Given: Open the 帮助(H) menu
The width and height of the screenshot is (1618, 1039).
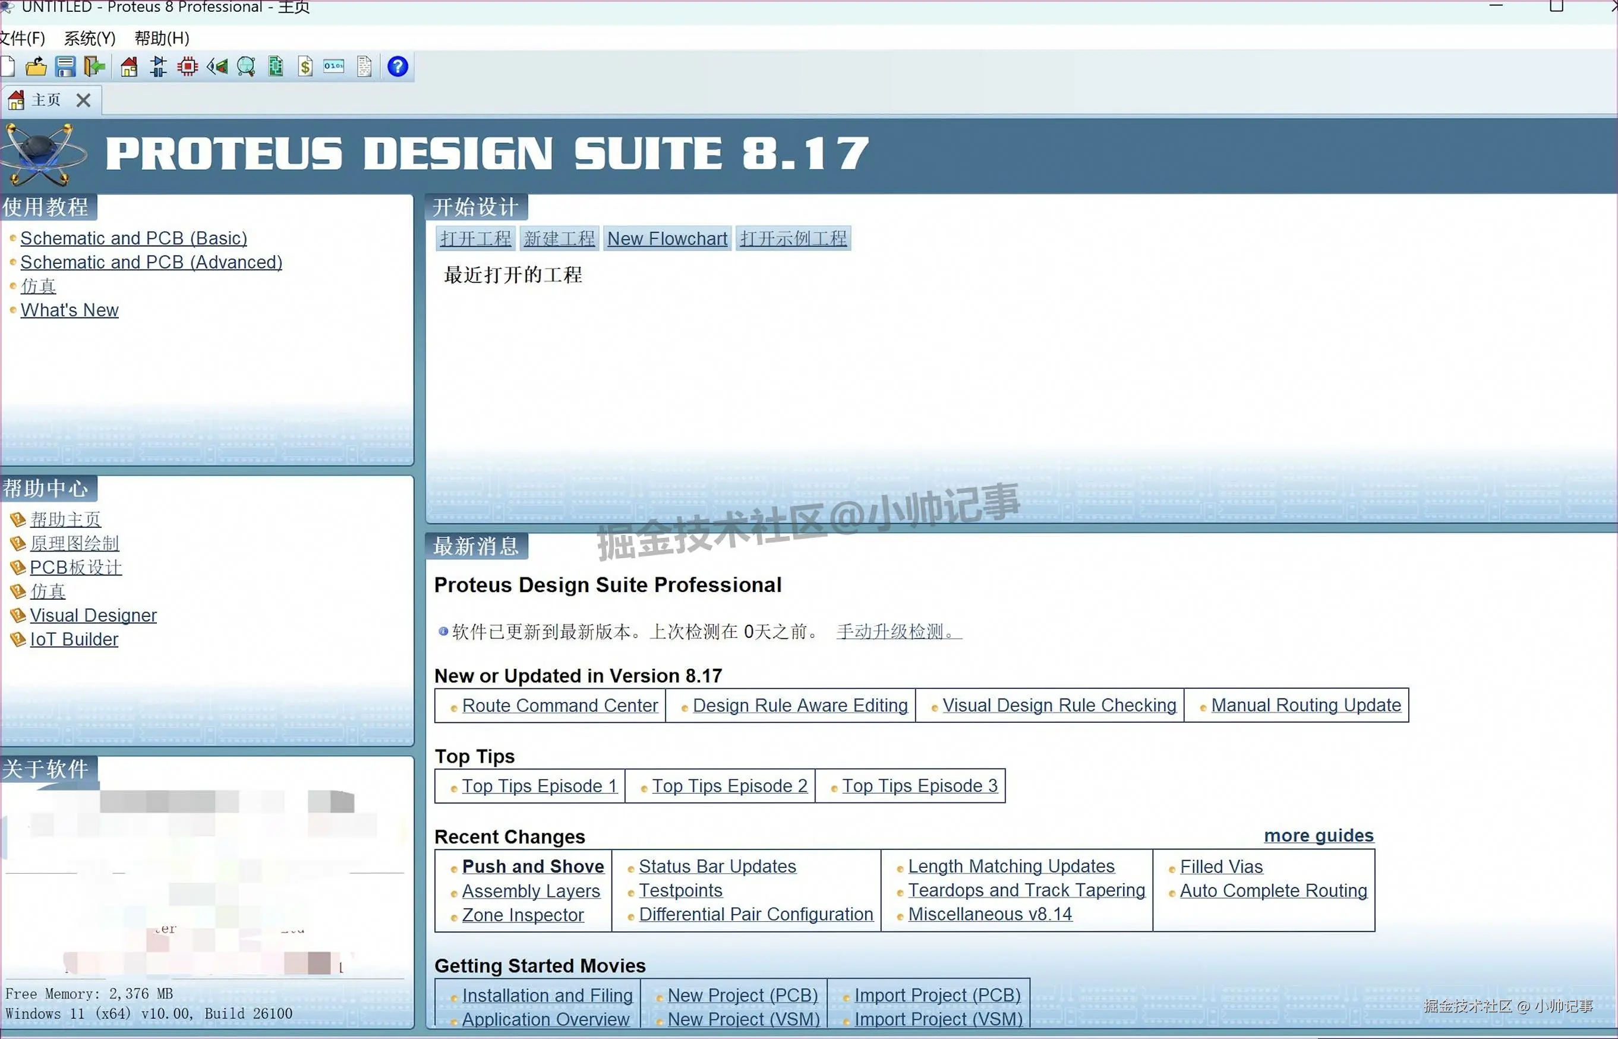Looking at the screenshot, I should (x=160, y=38).
